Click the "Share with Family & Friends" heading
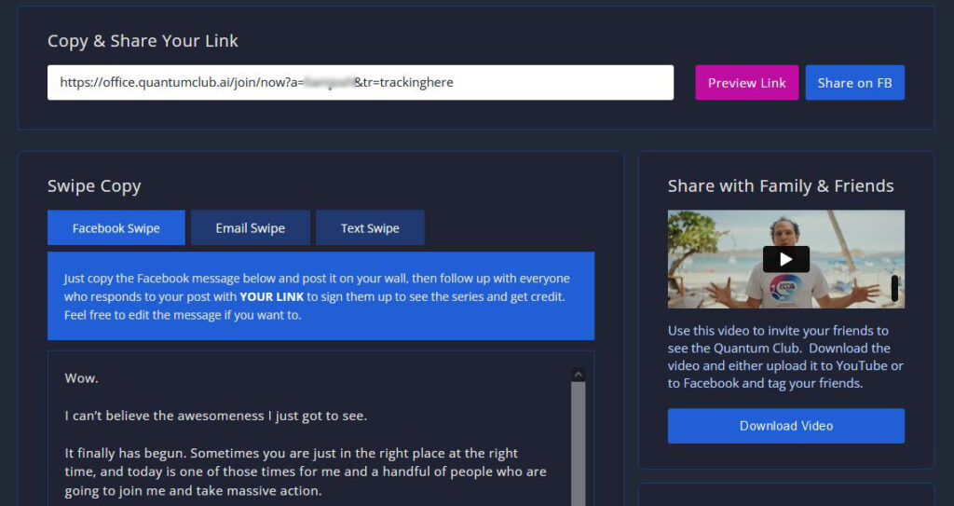Image resolution: width=954 pixels, height=506 pixels. click(x=781, y=185)
